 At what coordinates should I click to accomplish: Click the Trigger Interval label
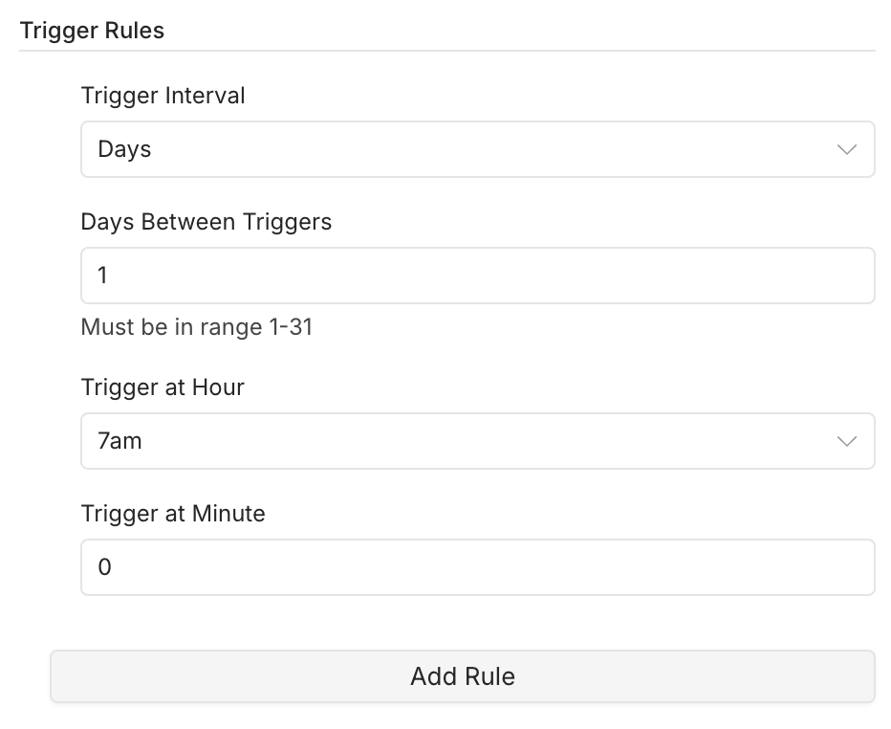163,96
